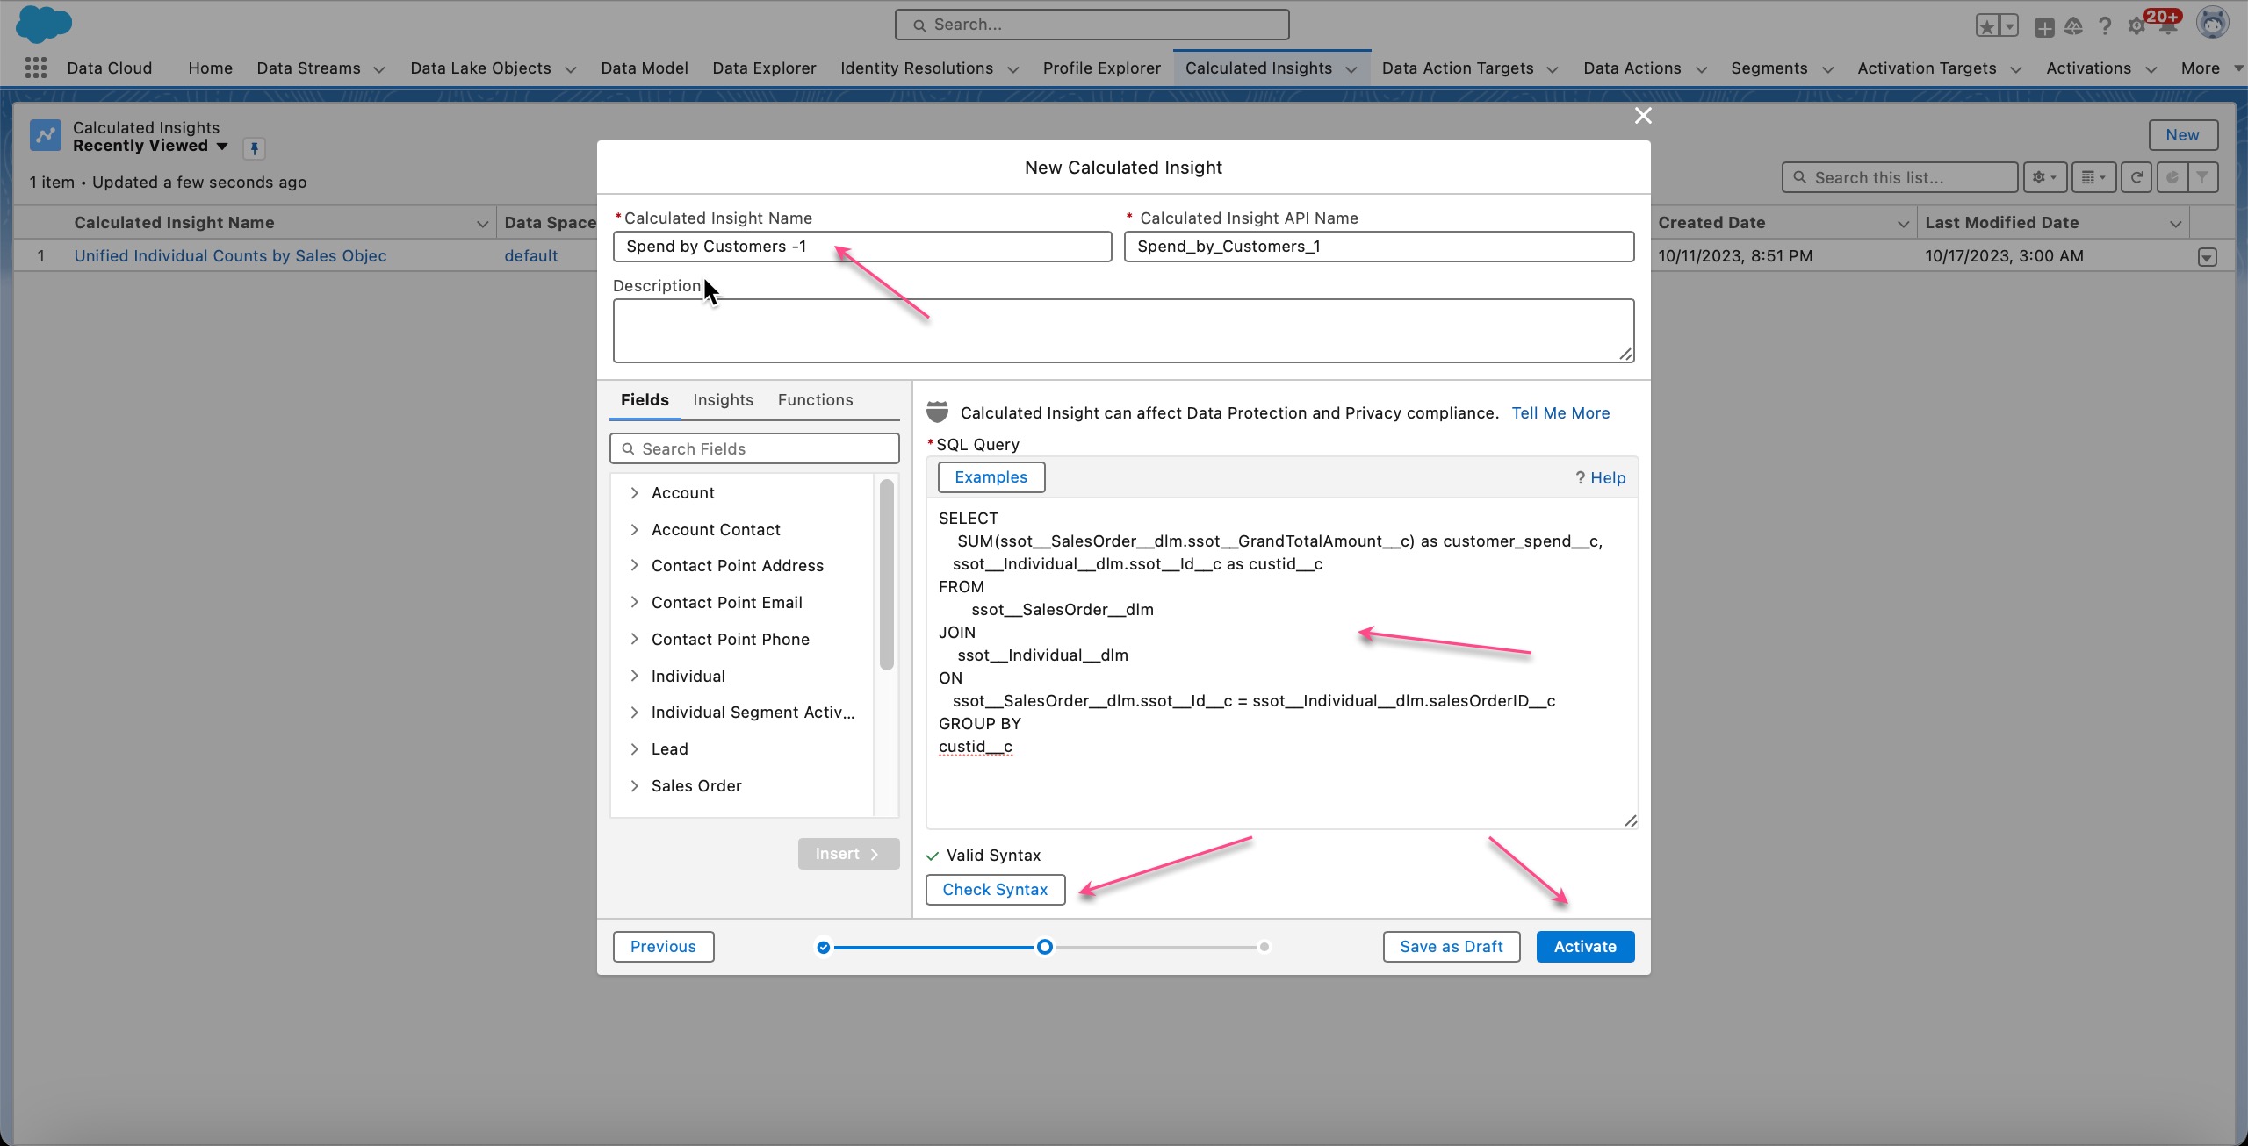Open list view controls gear
This screenshot has width=2248, height=1146.
click(x=2044, y=177)
